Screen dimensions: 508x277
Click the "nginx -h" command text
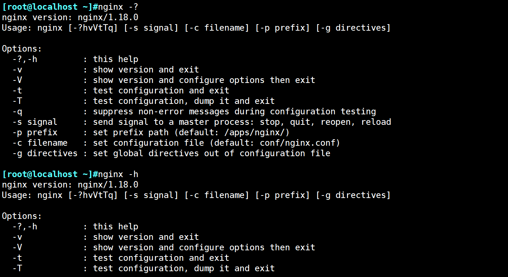(118, 174)
